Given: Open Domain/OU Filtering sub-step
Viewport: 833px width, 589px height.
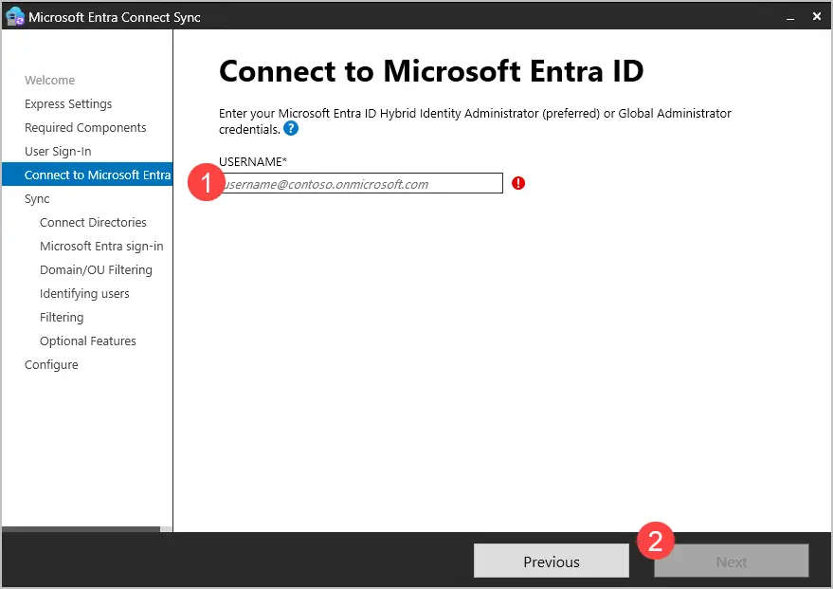Looking at the screenshot, I should (96, 270).
